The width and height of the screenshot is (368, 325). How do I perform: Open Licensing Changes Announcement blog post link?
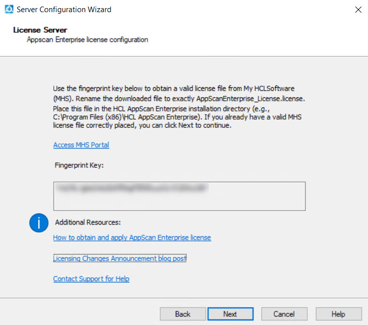click(x=120, y=259)
